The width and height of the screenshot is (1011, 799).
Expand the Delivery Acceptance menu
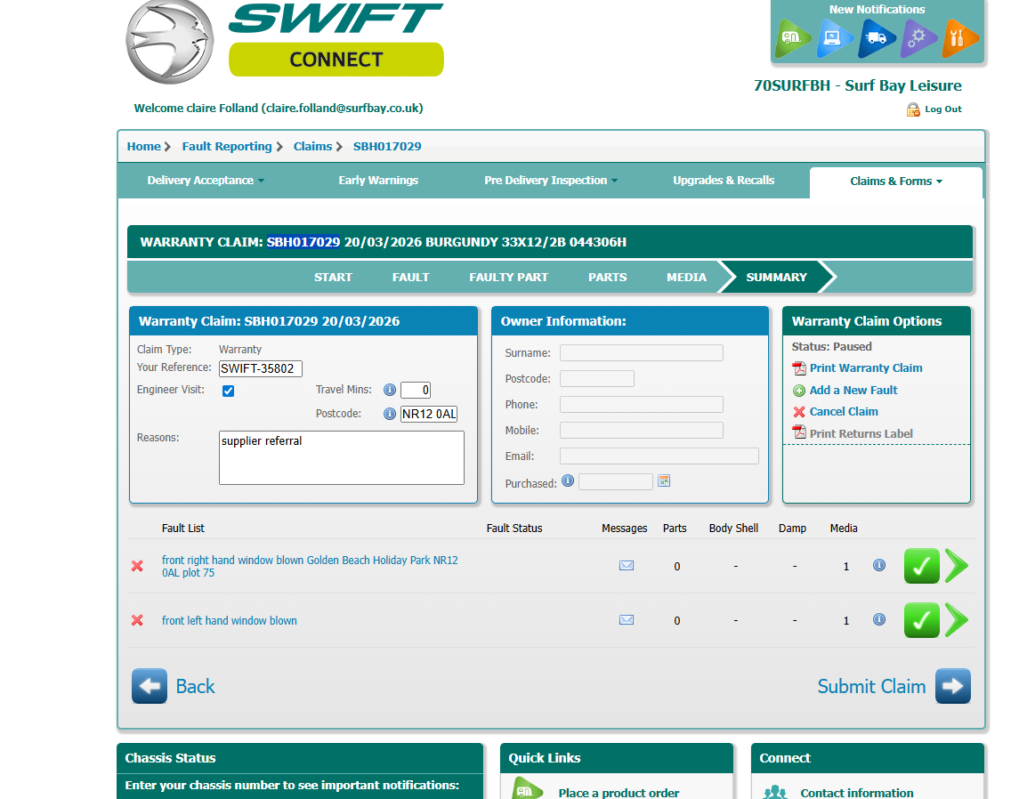(x=206, y=181)
